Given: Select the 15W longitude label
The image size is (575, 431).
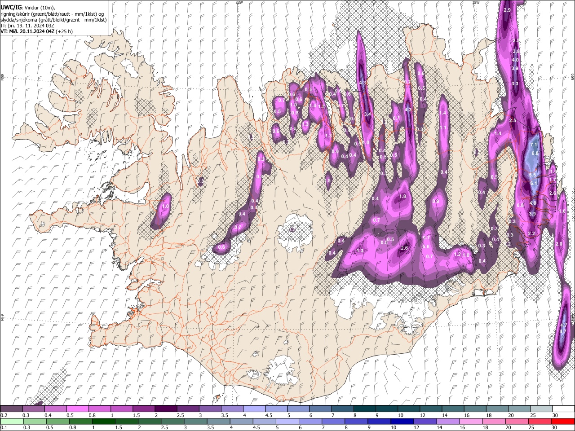Looking at the screenshot, I should click(x=476, y=2).
